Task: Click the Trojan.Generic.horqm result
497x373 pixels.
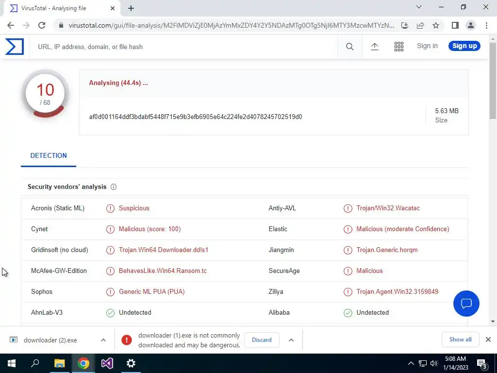Action: pyautogui.click(x=387, y=250)
